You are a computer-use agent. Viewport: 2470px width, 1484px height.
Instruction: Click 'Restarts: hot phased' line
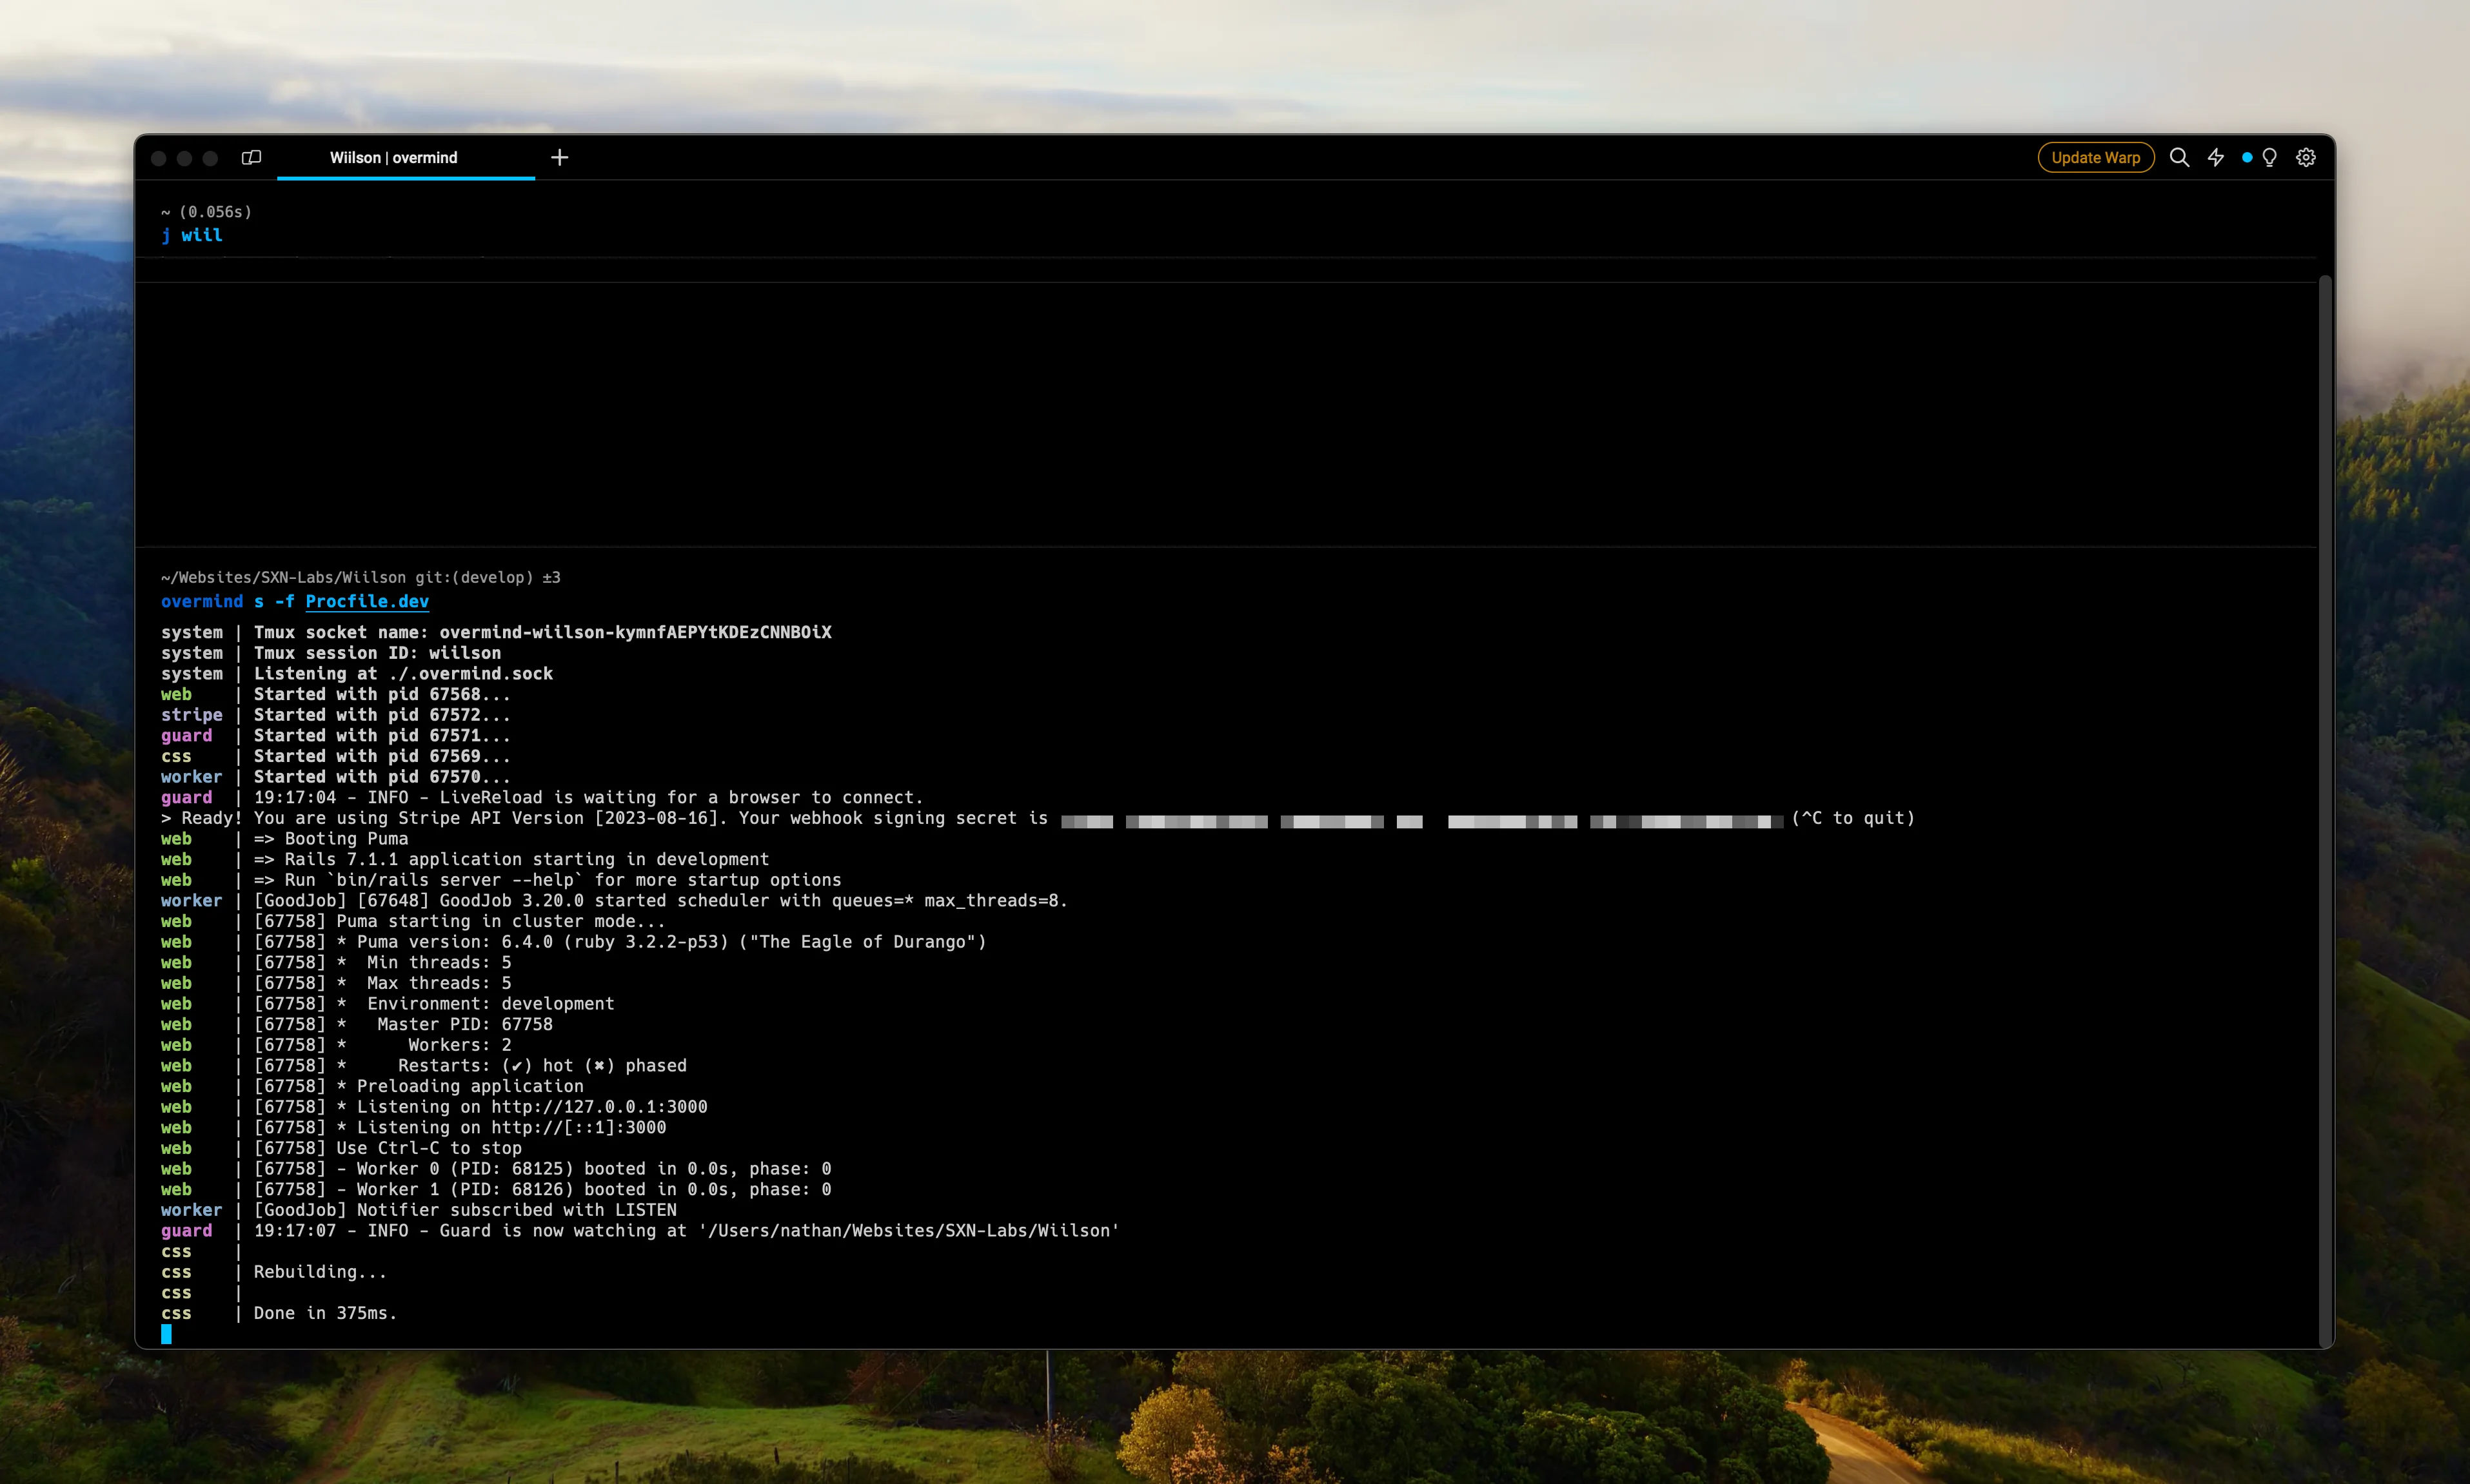click(470, 1066)
